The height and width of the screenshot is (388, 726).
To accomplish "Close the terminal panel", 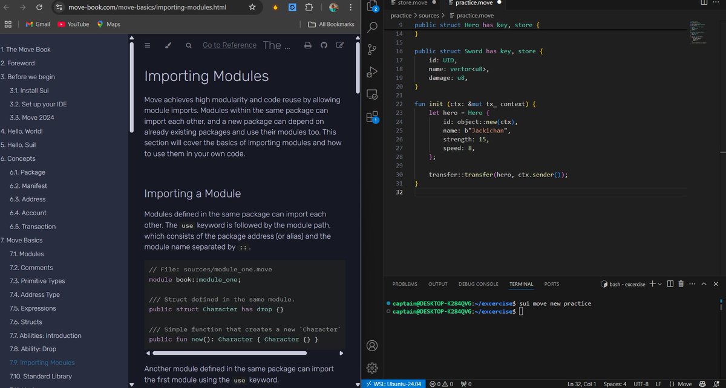I will coord(716,284).
